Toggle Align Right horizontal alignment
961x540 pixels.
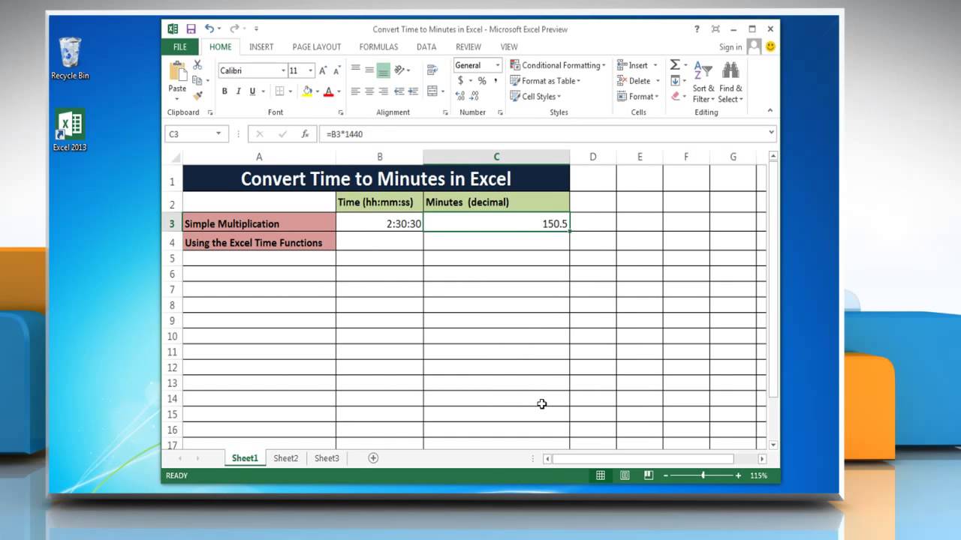click(x=384, y=91)
